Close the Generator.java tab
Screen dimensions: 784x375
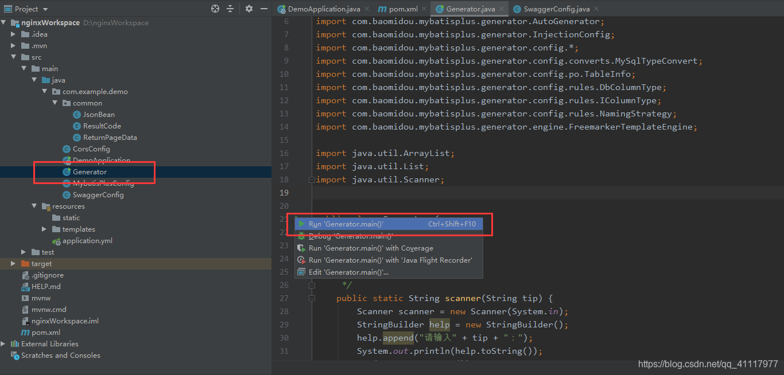coord(501,9)
